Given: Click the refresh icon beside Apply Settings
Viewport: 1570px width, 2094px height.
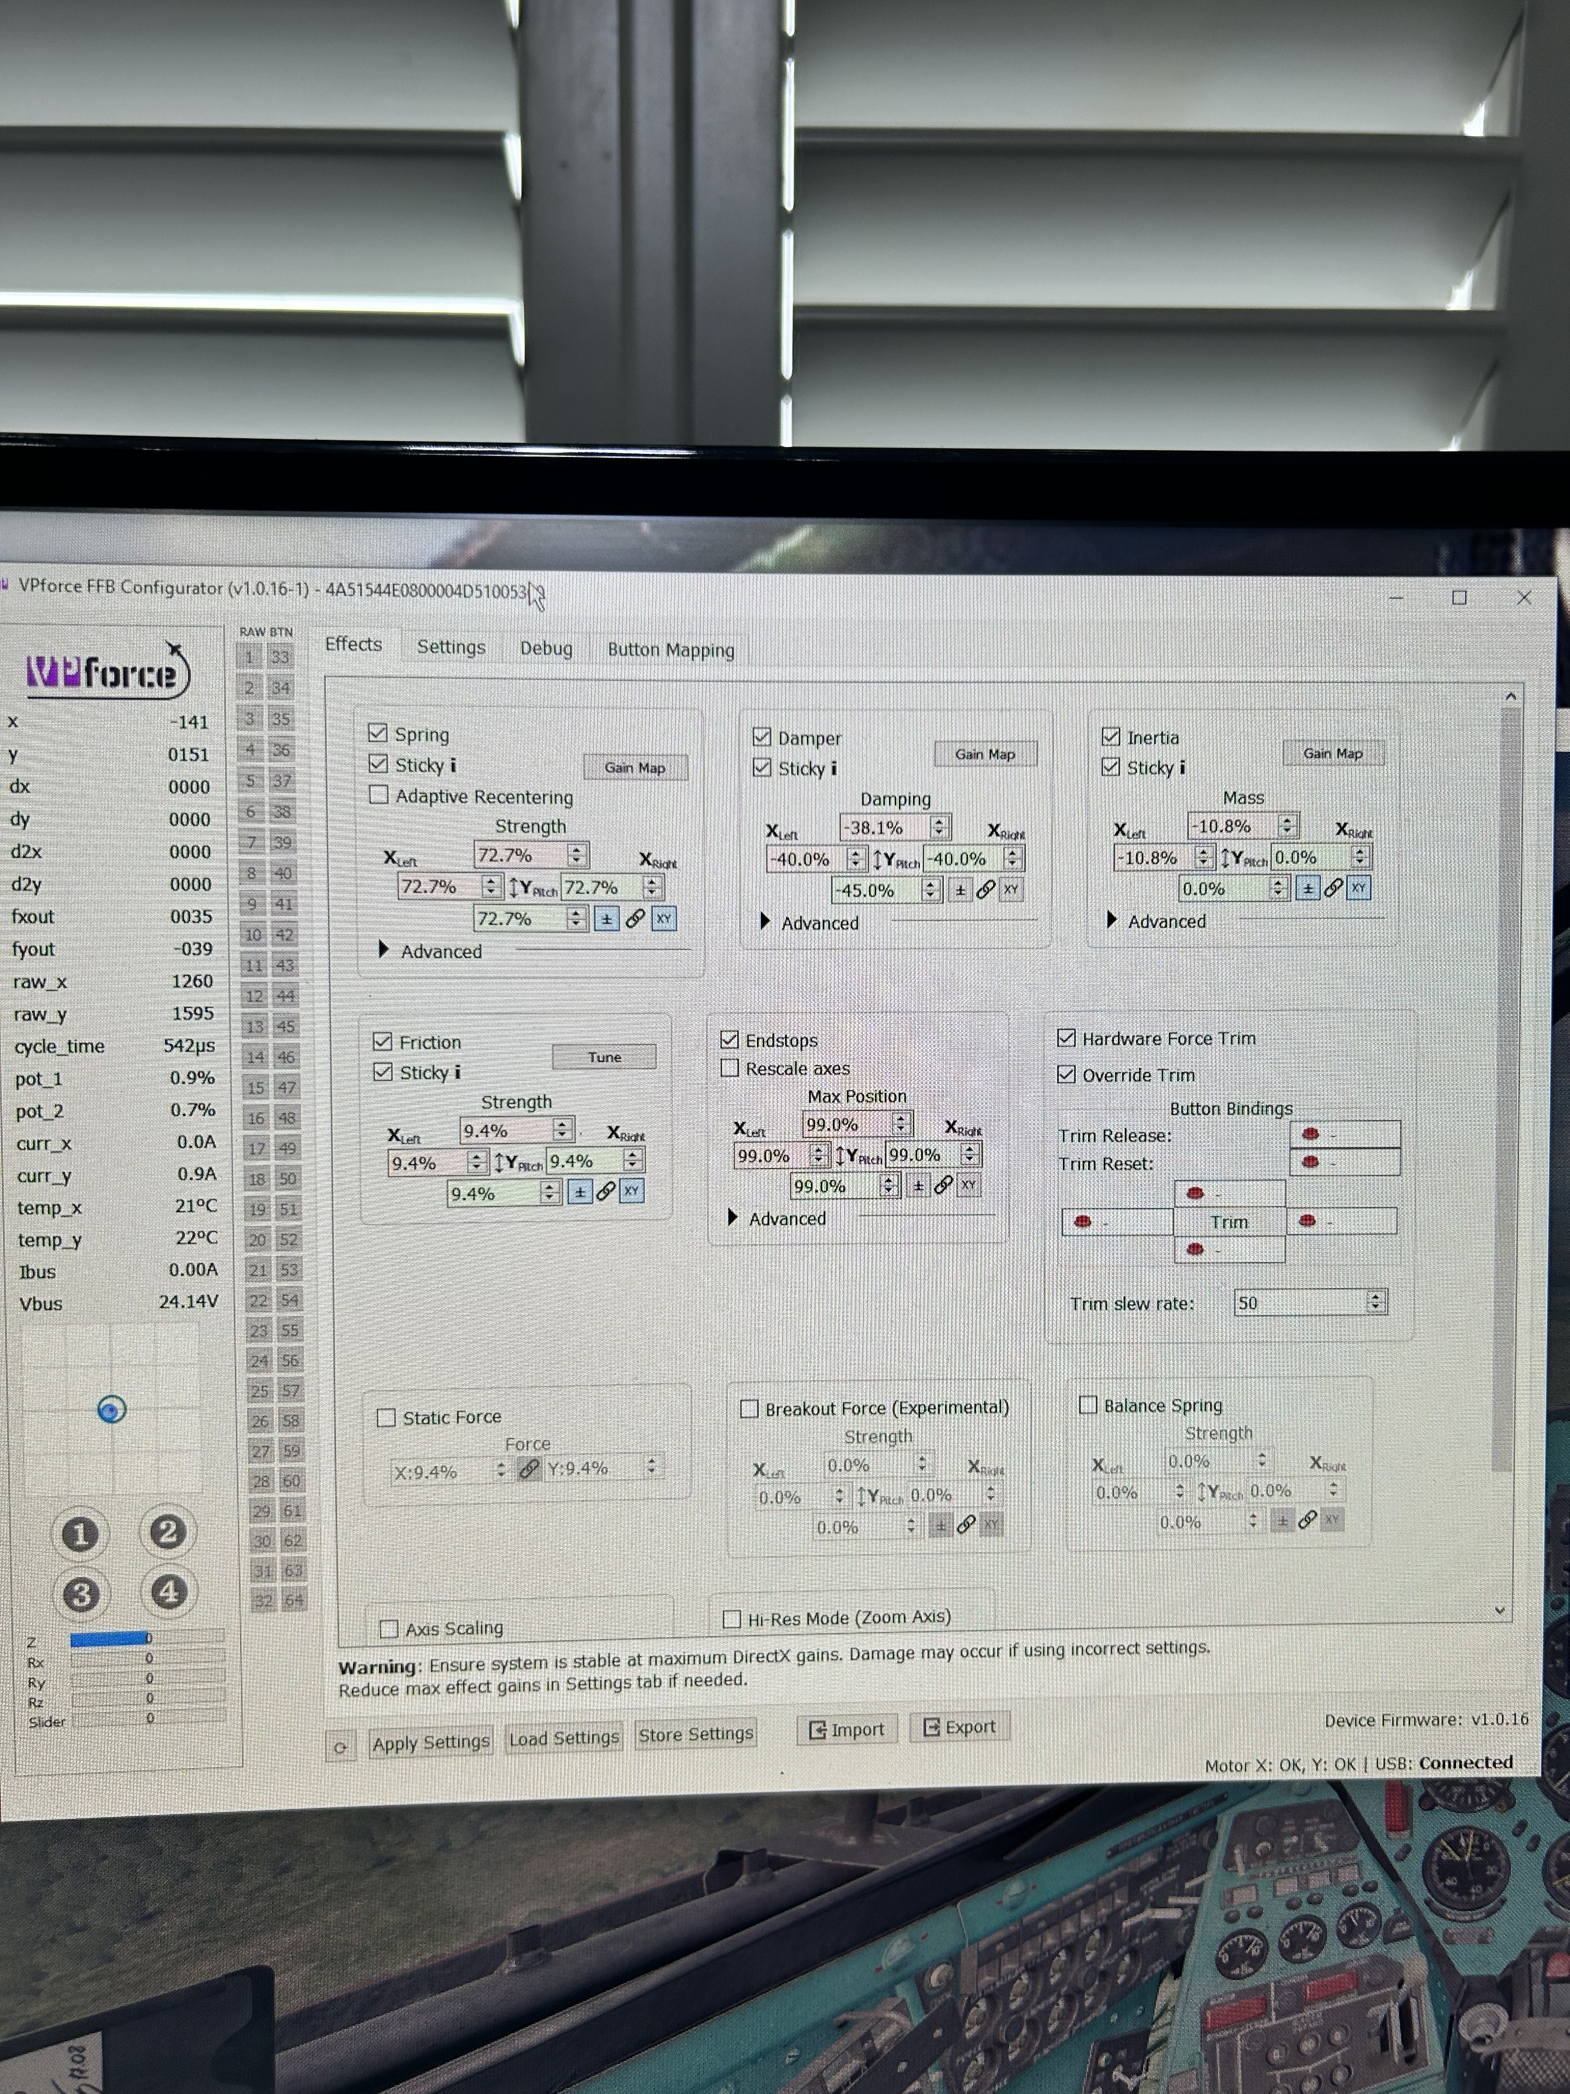Looking at the screenshot, I should click(x=340, y=1748).
